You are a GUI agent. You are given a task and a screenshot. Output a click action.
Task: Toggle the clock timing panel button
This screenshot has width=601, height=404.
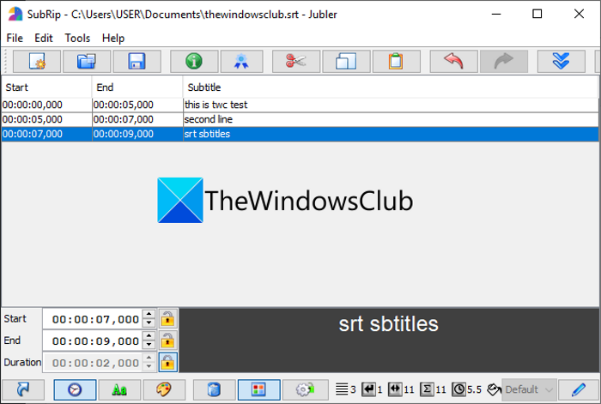(x=75, y=389)
